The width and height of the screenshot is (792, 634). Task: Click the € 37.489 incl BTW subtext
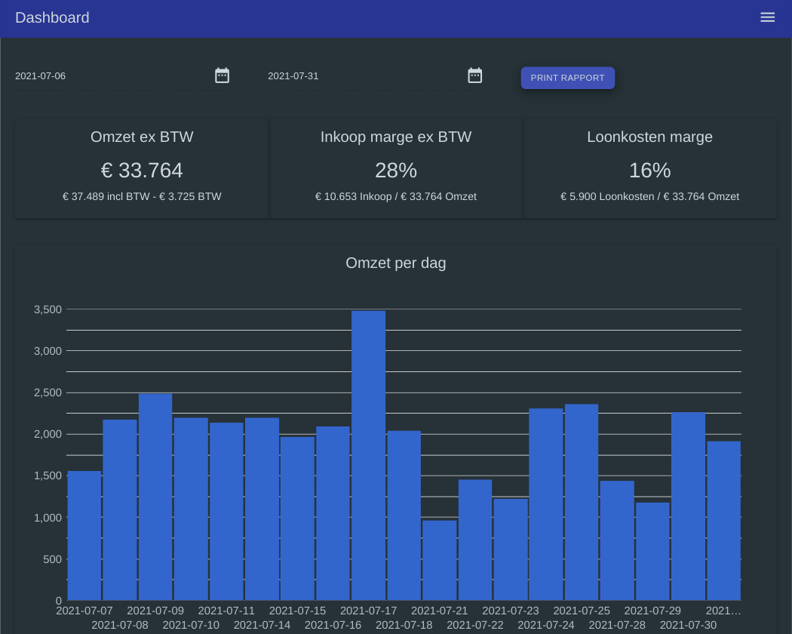[x=142, y=196]
